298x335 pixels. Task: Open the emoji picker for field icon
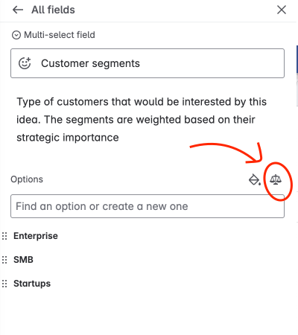25,63
